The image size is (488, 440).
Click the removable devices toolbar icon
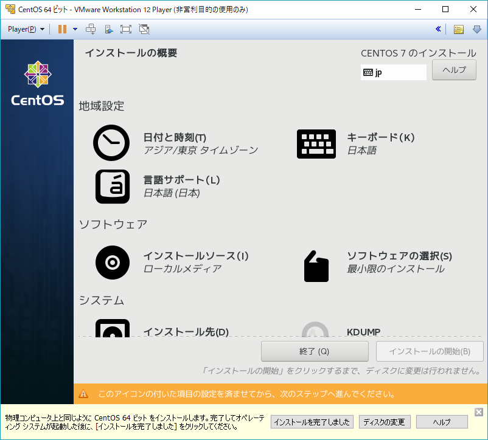pyautogui.click(x=109, y=29)
